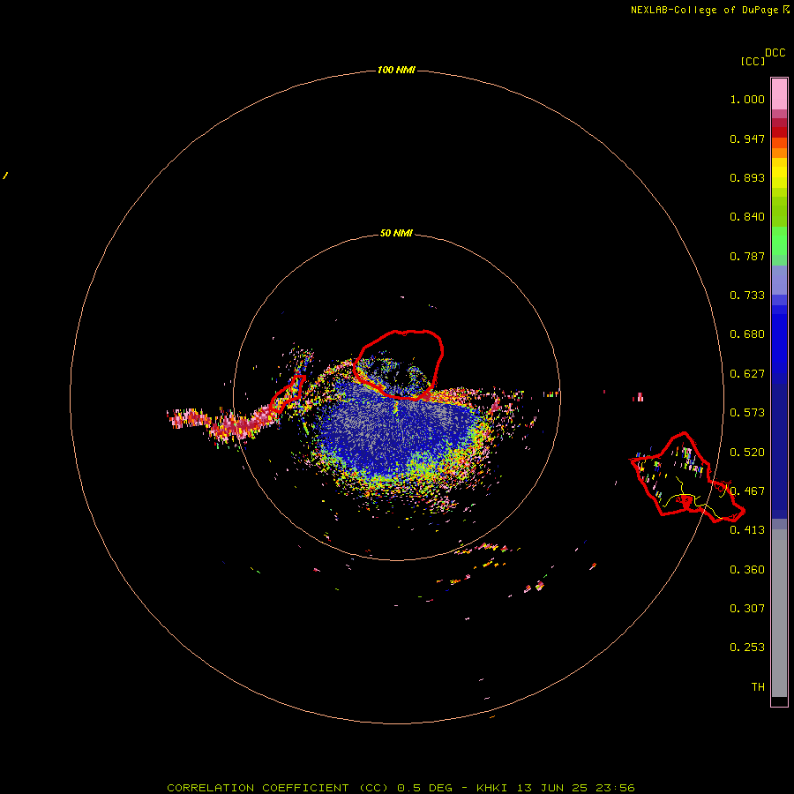Click the 0.360 scale value

(747, 570)
